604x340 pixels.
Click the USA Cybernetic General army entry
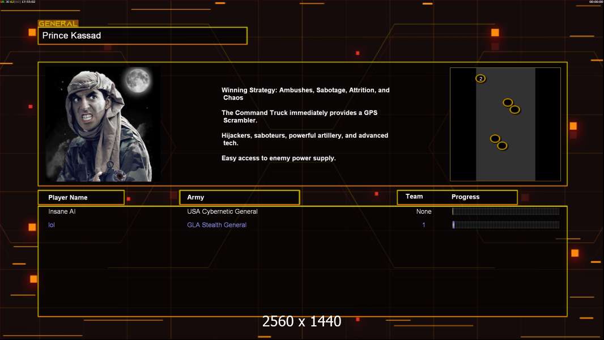tap(222, 211)
